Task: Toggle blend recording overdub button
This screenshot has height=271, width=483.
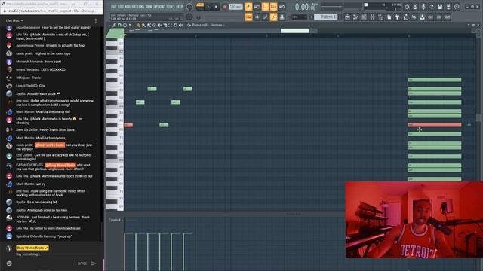Action: click(x=273, y=7)
